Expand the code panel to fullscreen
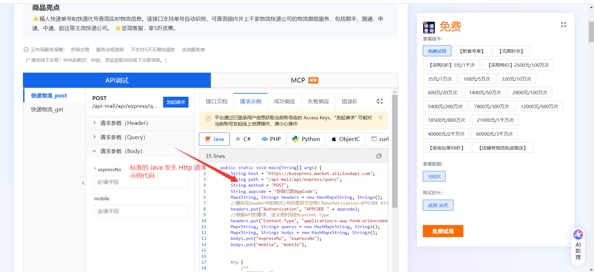Image resolution: width=594 pixels, height=272 pixels. (379, 101)
